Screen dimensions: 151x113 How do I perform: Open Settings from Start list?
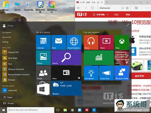point(5,42)
